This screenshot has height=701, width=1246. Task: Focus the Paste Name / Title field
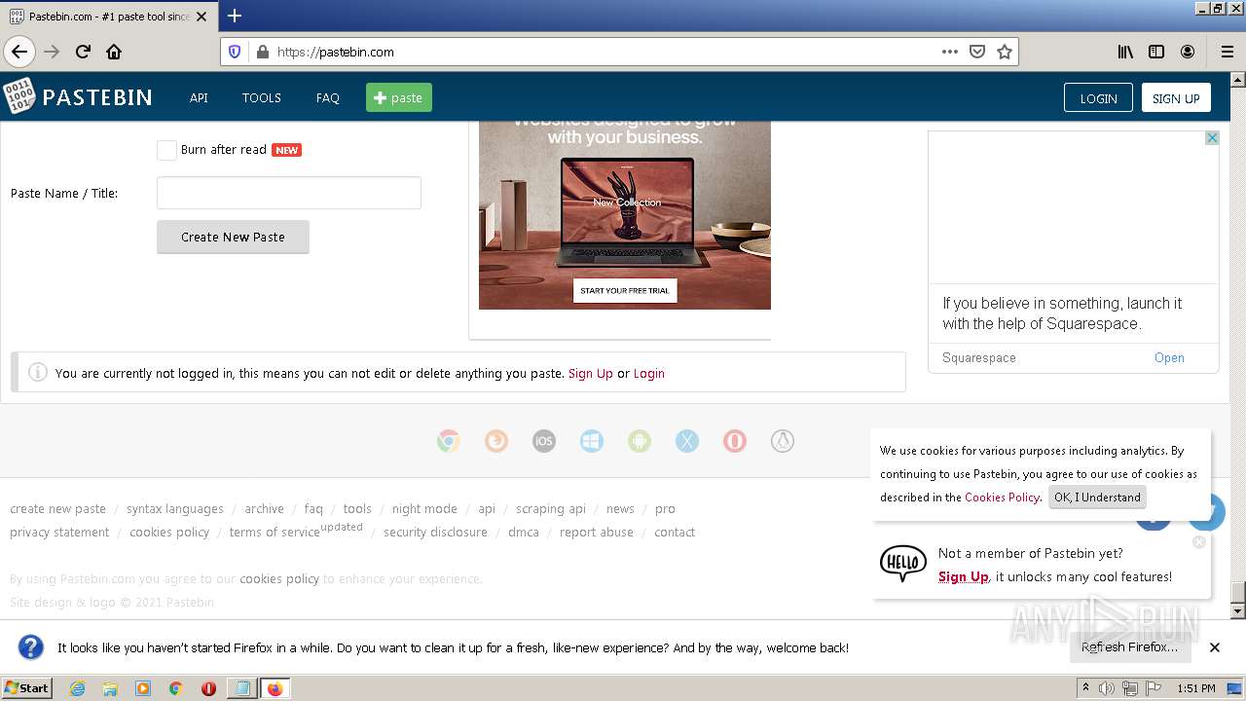pyautogui.click(x=289, y=193)
